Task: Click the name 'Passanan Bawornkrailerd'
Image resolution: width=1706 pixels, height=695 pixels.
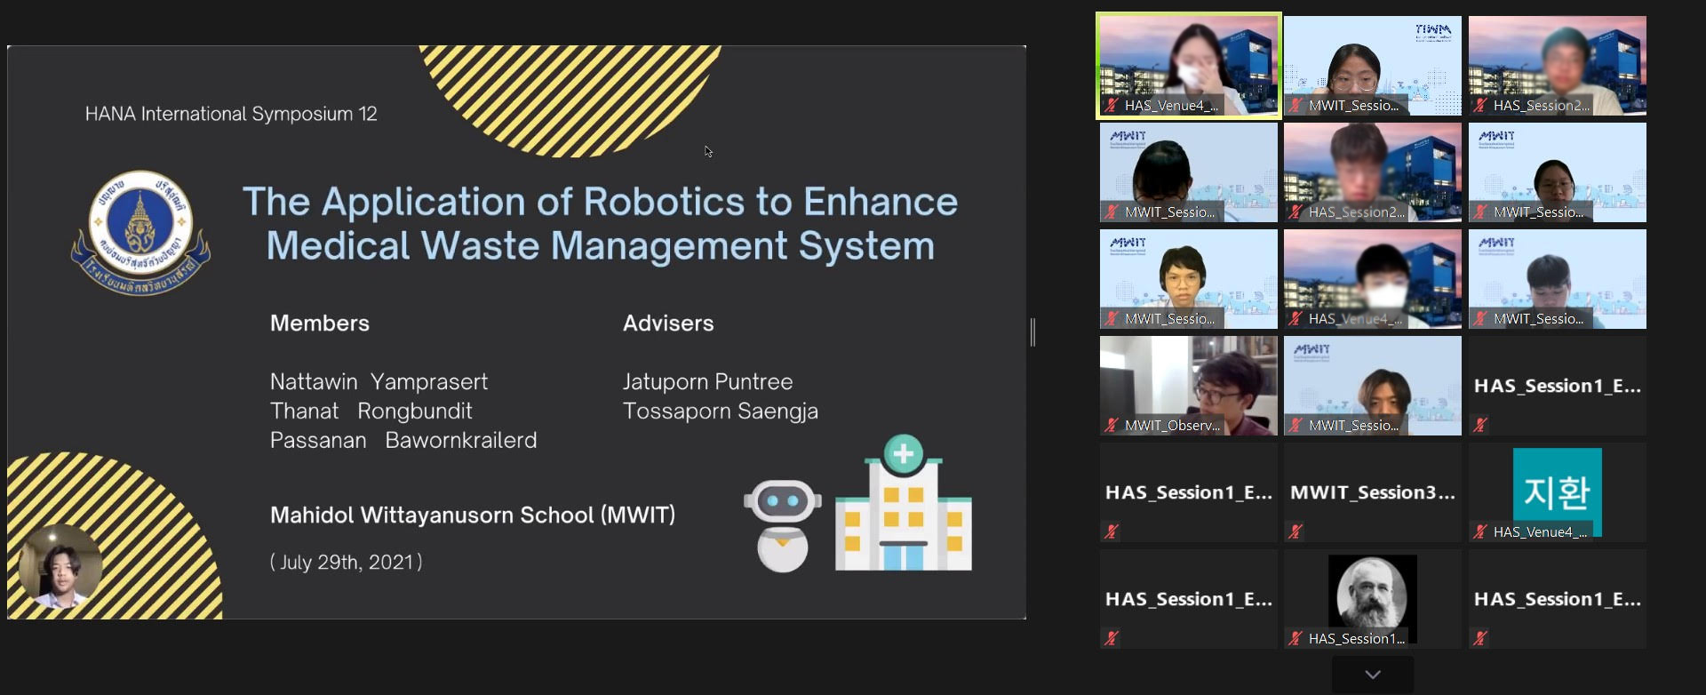Action: 403,440
